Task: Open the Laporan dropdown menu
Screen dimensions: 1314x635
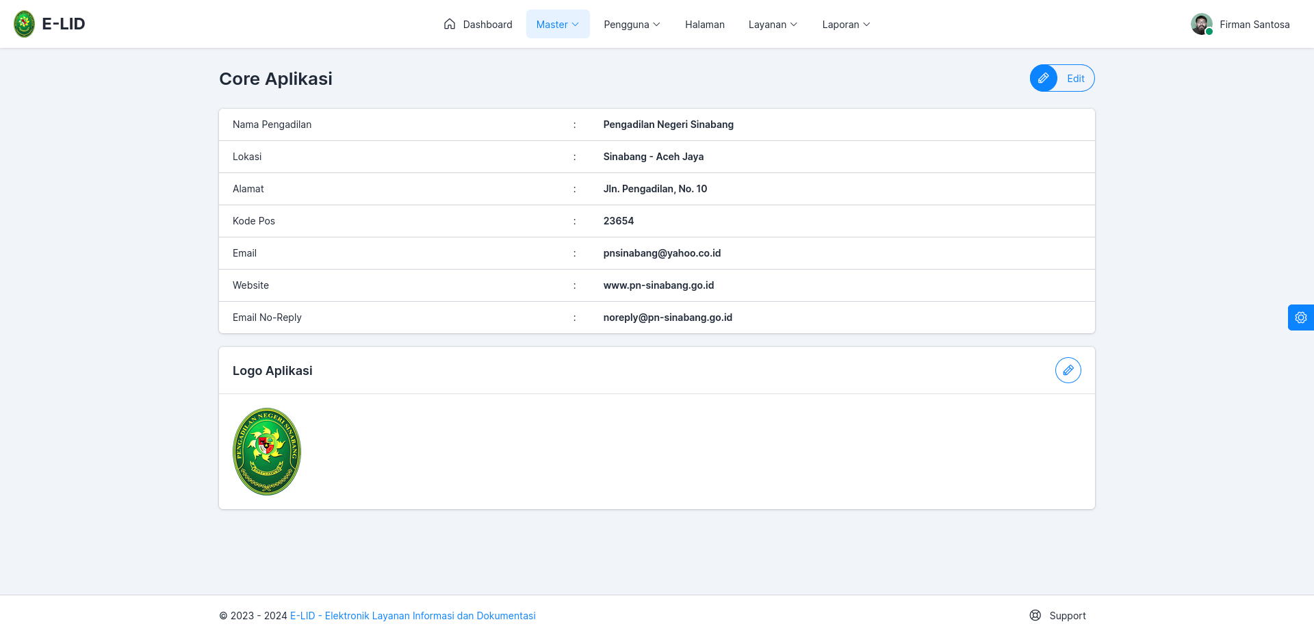Action: [x=846, y=24]
